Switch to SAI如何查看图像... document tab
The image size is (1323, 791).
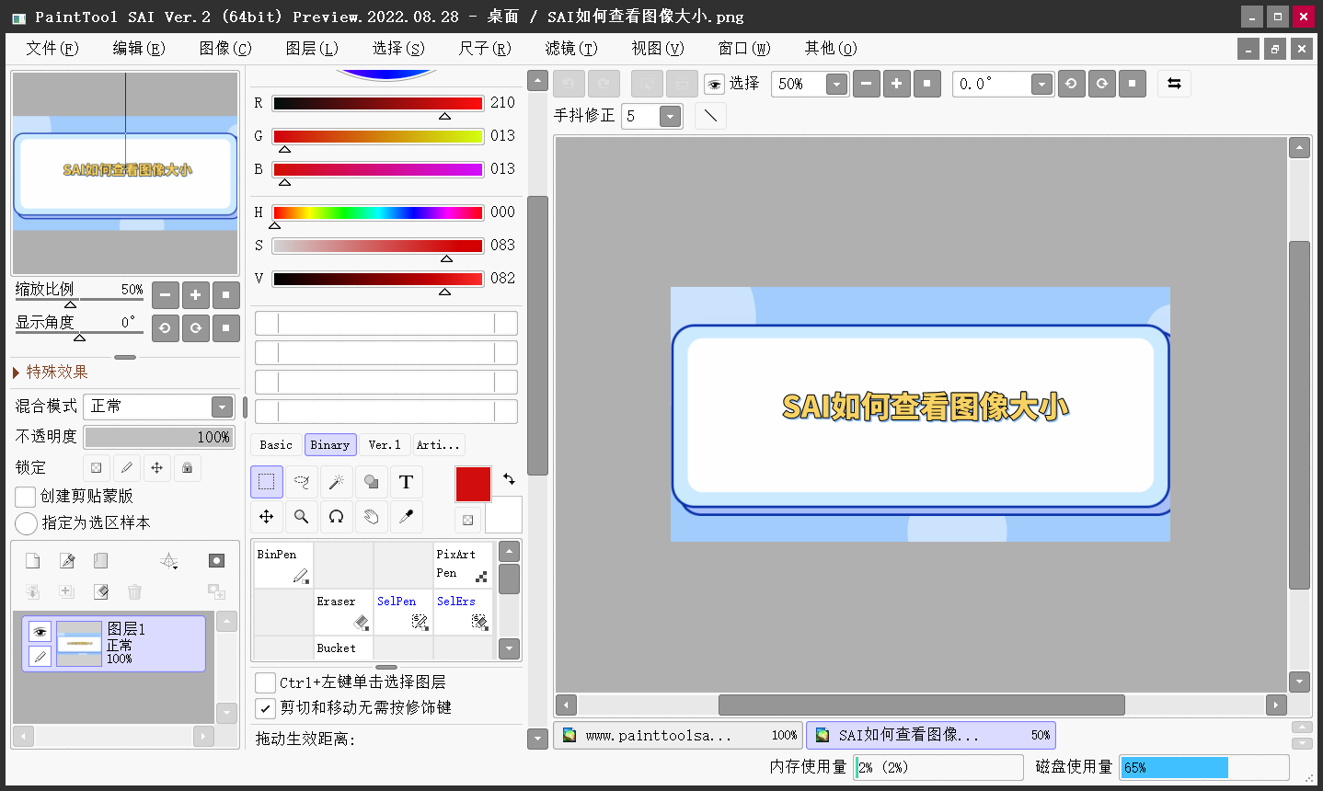[x=930, y=735]
